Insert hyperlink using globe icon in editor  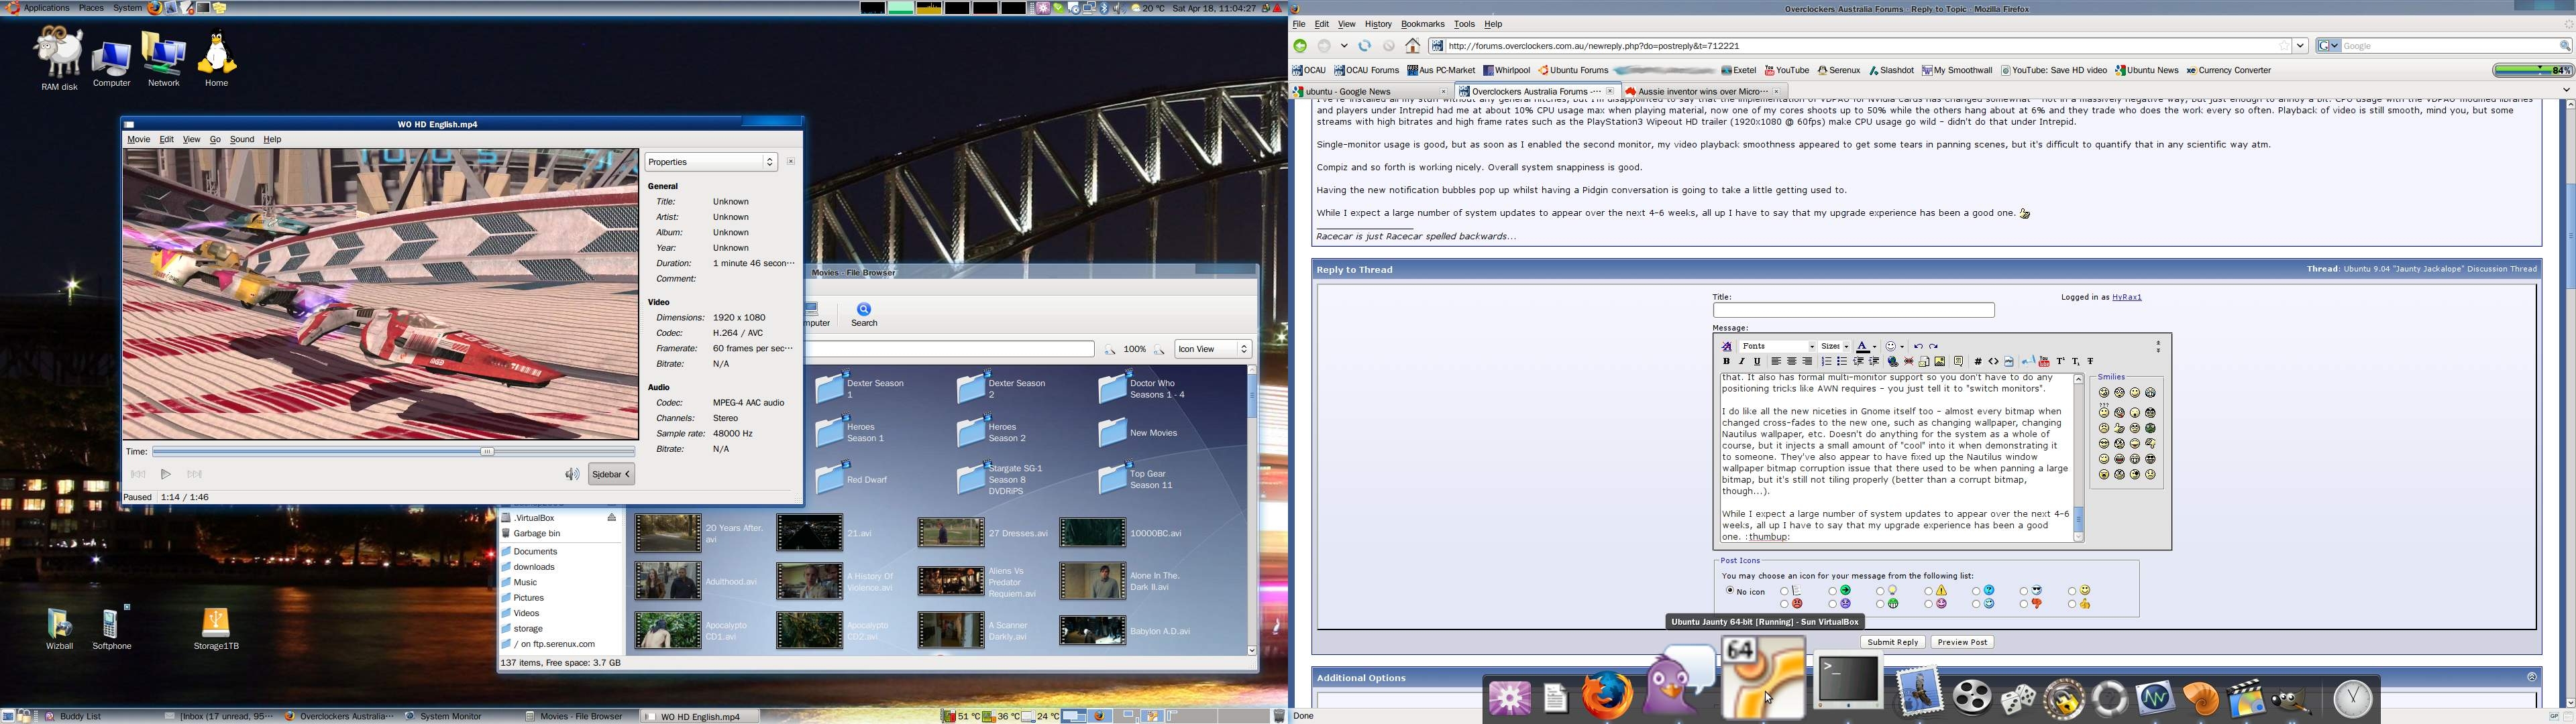(x=1893, y=361)
